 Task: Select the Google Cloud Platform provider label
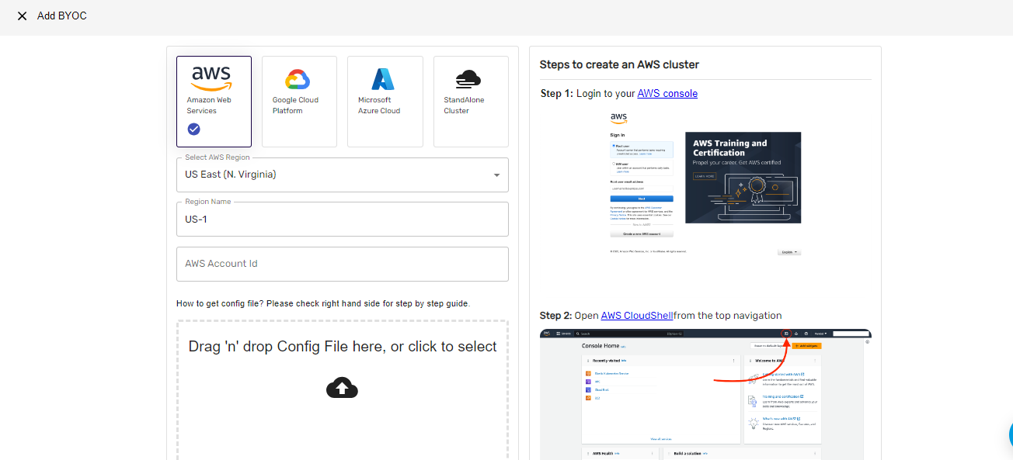coord(295,105)
